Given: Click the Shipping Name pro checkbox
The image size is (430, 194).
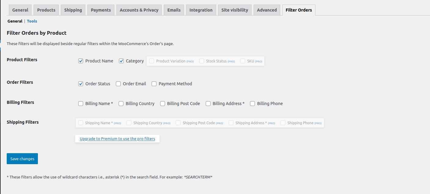Looking at the screenshot, I should tap(81, 123).
